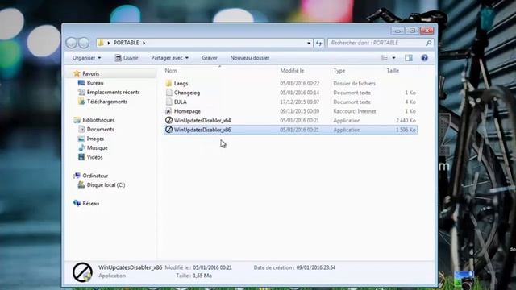The width and height of the screenshot is (516, 290).
Task: Click the WinUpdatesDisabler_x64 app icon
Action: pos(169,120)
